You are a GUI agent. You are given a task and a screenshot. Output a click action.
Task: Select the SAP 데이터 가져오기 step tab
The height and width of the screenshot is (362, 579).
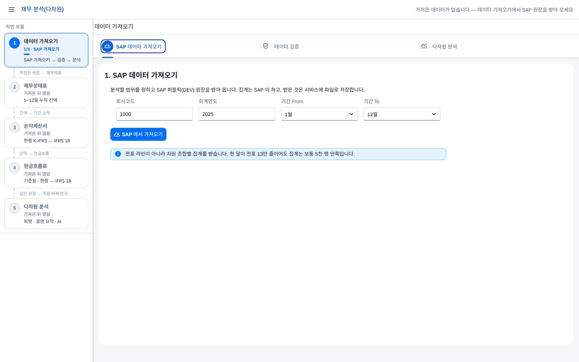133,47
